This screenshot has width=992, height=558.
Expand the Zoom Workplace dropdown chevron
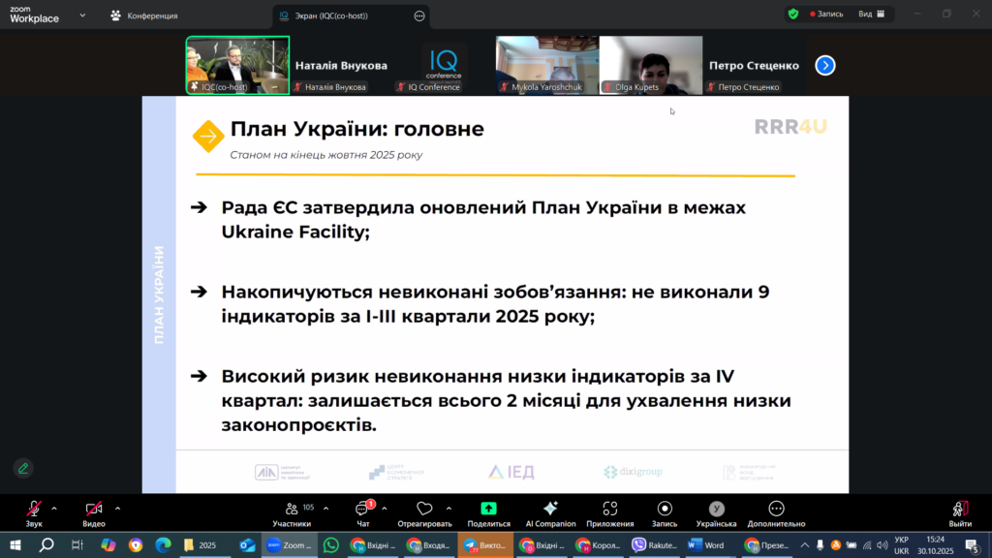[x=81, y=15]
